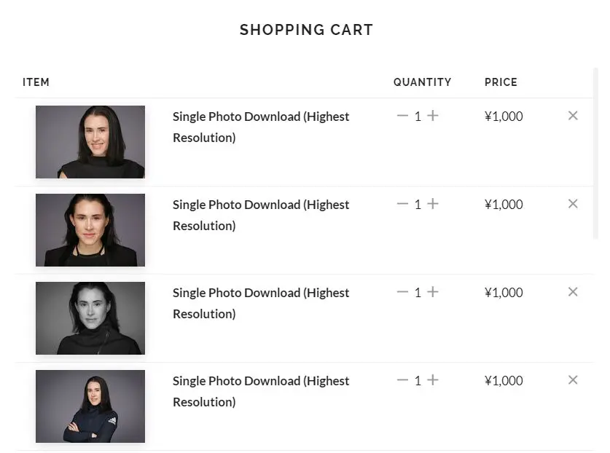Image resolution: width=610 pixels, height=453 pixels.
Task: Click the quantity value of the second item
Action: 418,204
